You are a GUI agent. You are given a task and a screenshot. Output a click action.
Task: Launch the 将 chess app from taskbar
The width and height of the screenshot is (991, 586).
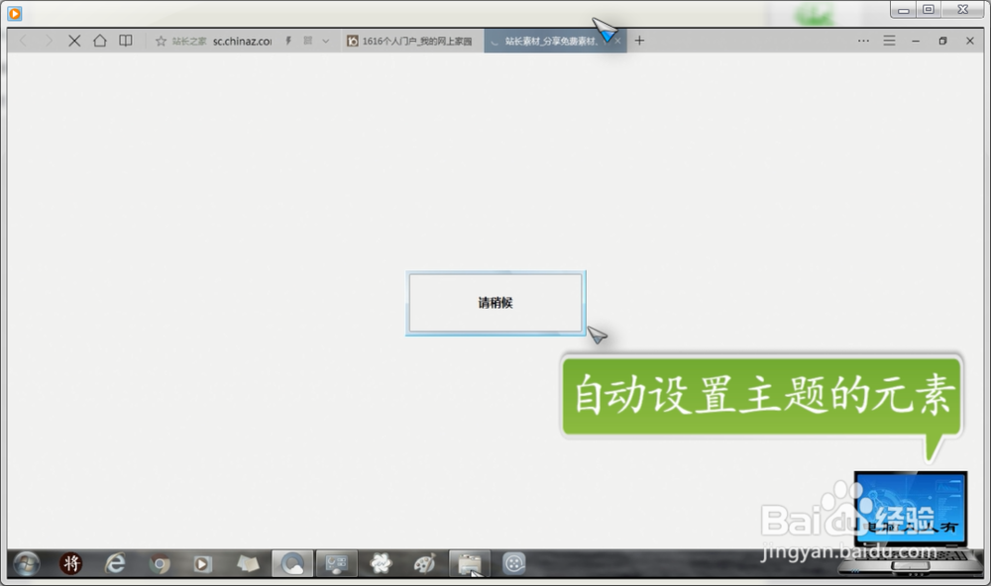(70, 563)
